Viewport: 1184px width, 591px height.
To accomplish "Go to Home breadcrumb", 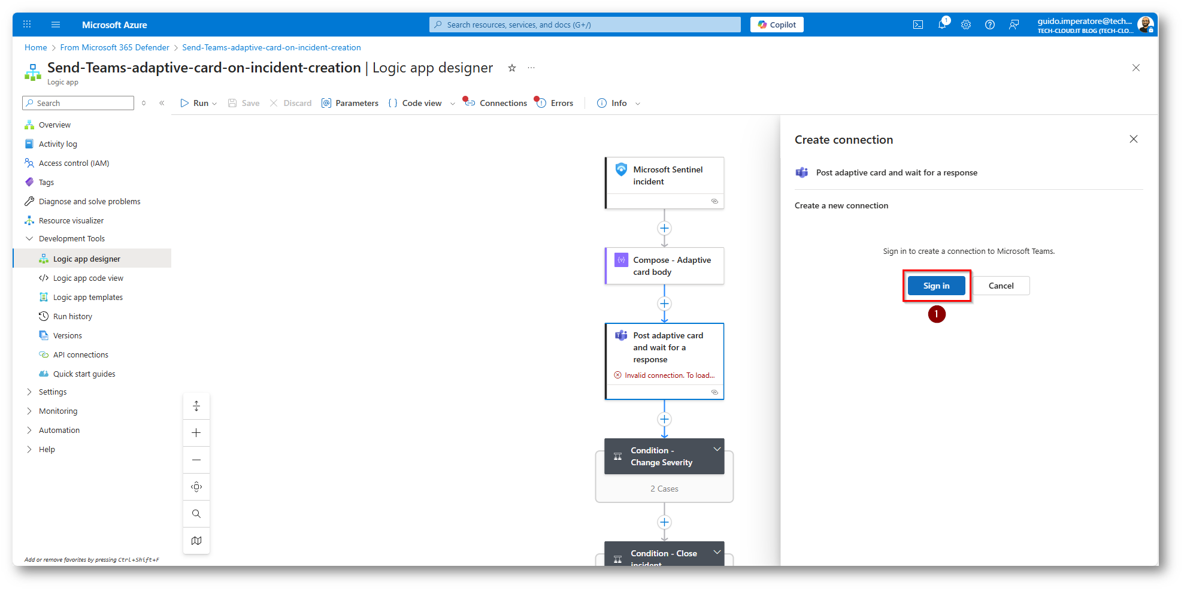I will tap(36, 47).
